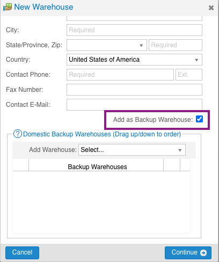Focus the Fax Number field

(x=134, y=90)
